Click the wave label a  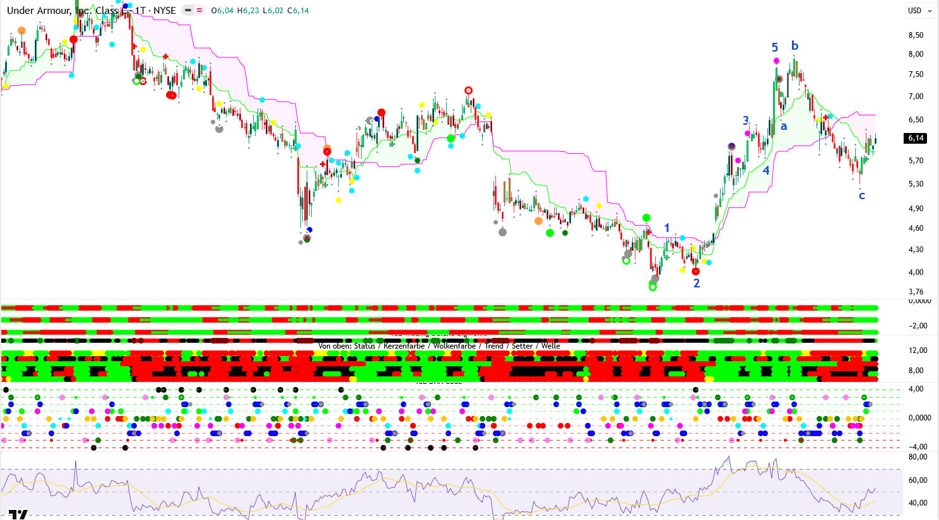click(x=784, y=127)
